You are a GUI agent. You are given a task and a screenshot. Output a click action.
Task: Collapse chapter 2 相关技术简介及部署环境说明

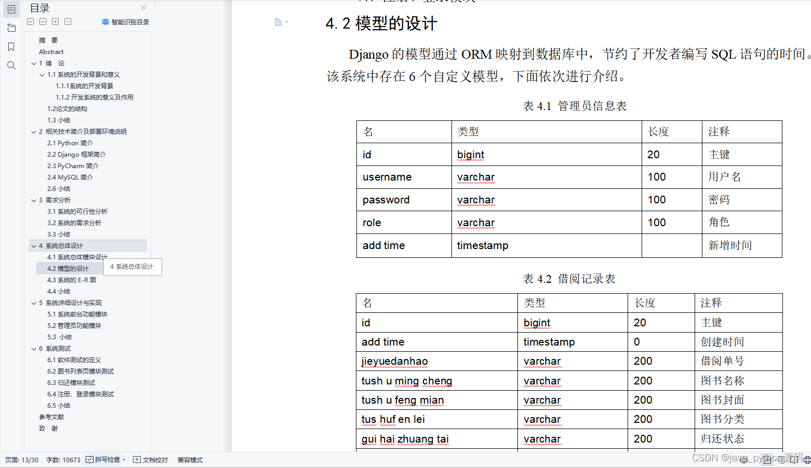click(34, 132)
